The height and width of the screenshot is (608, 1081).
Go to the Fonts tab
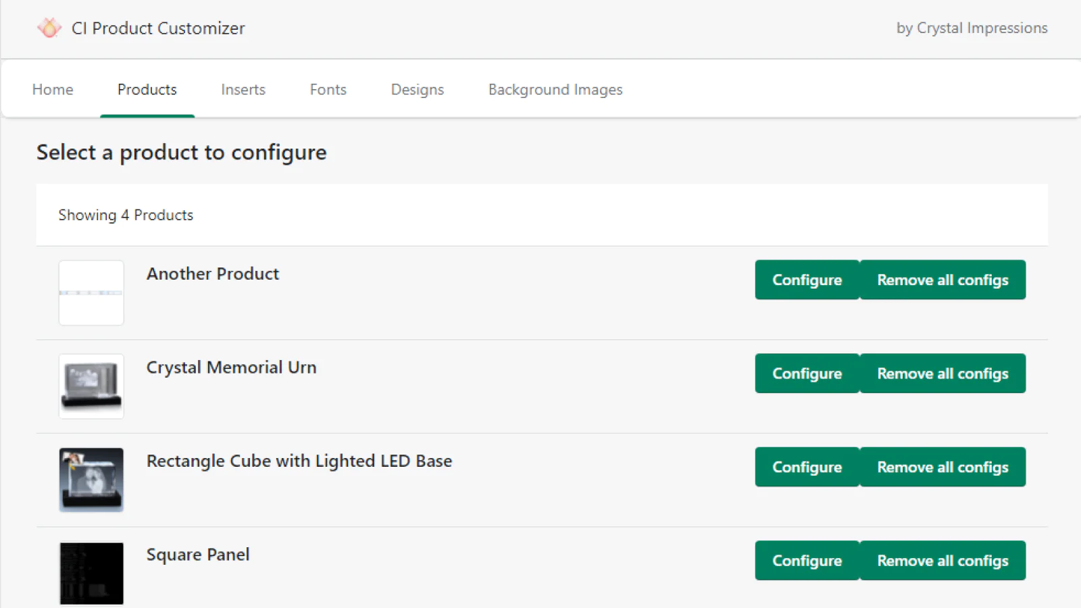[x=328, y=90]
